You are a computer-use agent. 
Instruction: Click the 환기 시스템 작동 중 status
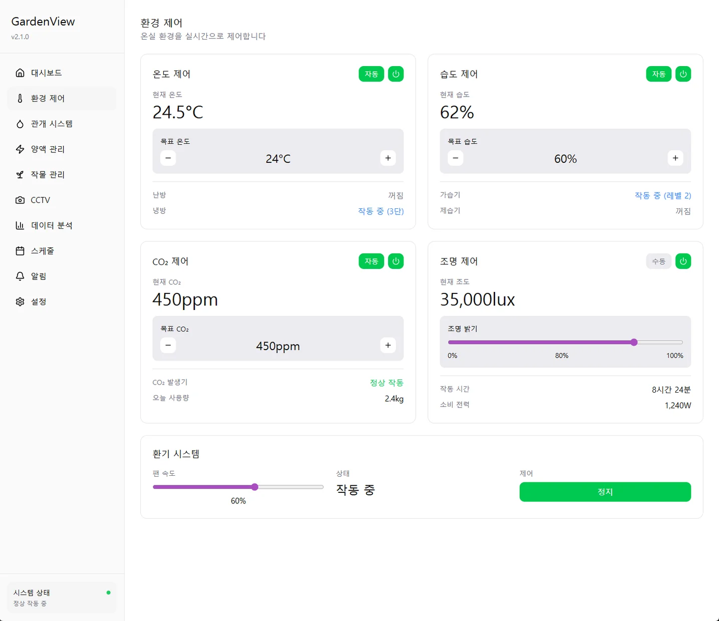coord(355,490)
